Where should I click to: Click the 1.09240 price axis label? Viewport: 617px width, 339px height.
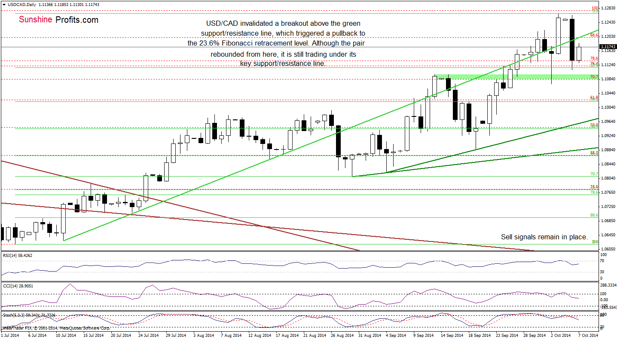tap(608, 136)
